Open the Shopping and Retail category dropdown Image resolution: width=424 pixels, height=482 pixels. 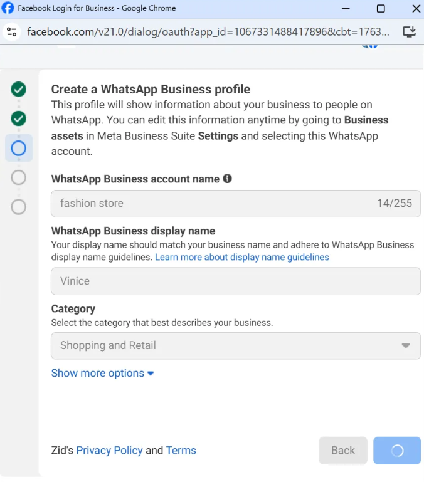click(235, 345)
